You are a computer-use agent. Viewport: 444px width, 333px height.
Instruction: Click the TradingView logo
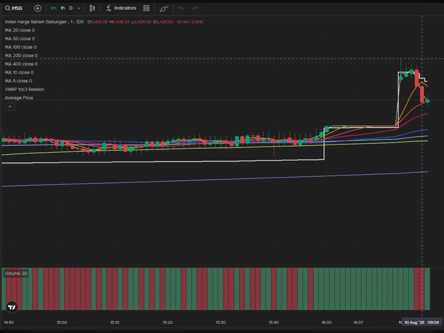point(12,307)
